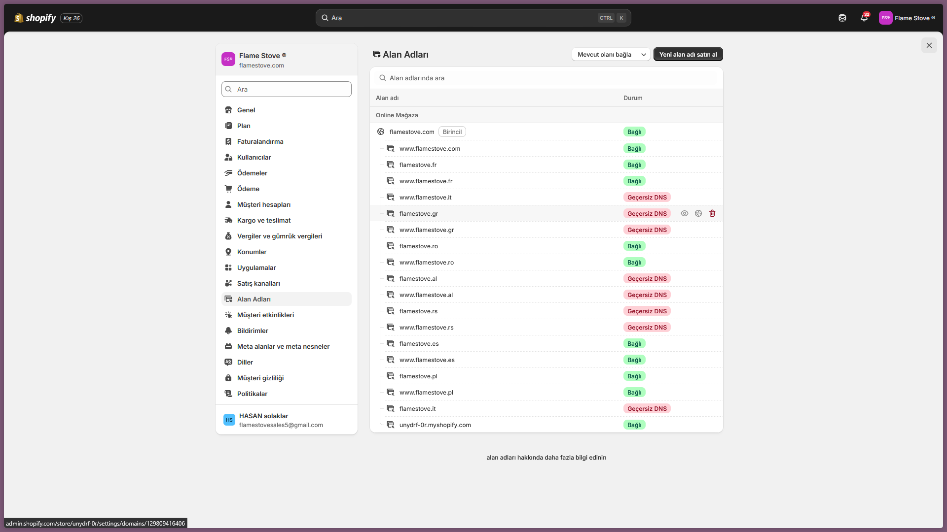Open Faturalandırma settings

(x=287, y=141)
